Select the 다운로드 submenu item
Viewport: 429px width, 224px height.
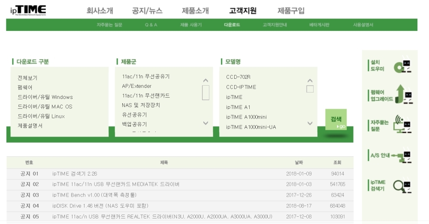pyautogui.click(x=232, y=25)
